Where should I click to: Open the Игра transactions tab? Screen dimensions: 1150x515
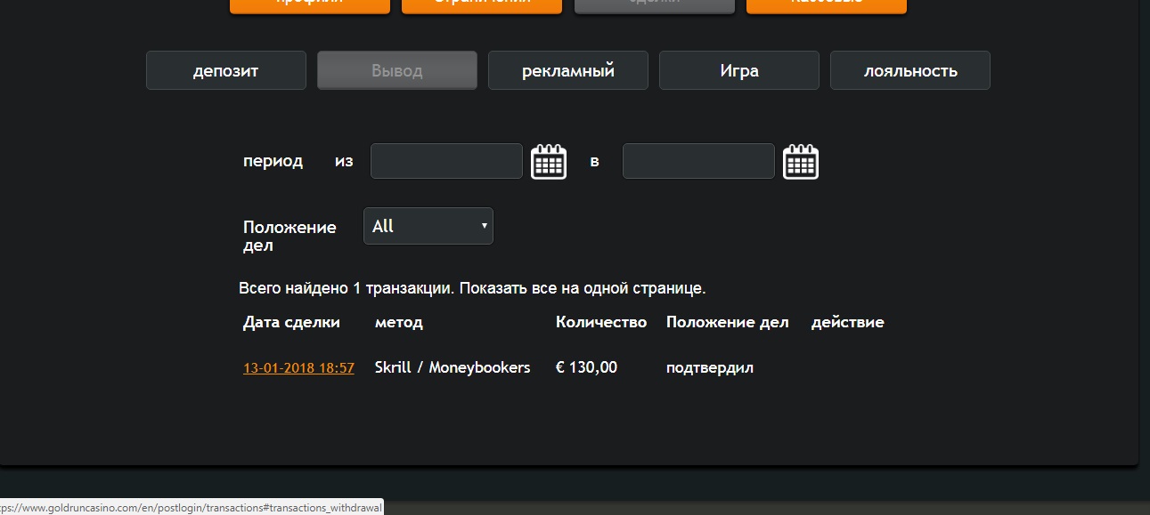[x=738, y=69]
